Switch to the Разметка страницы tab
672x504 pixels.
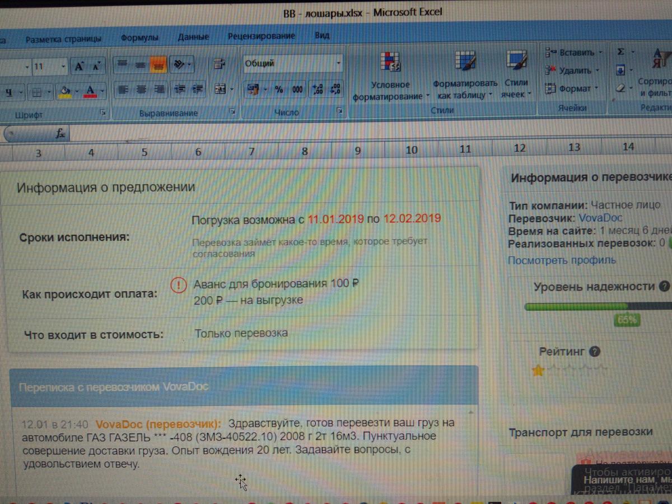coord(63,39)
